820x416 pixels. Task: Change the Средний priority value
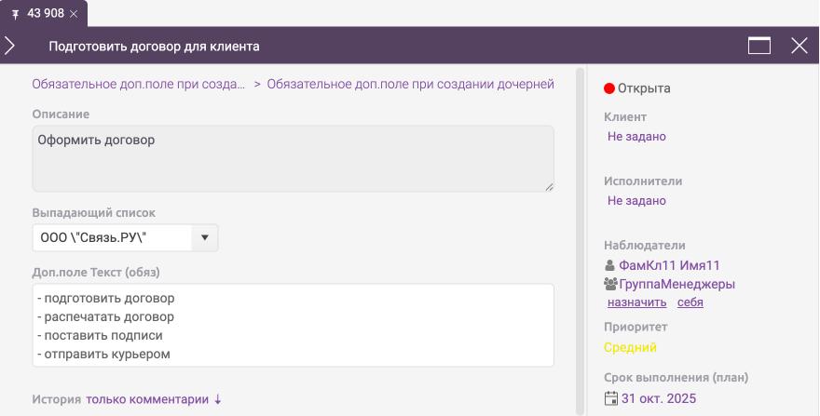point(630,347)
